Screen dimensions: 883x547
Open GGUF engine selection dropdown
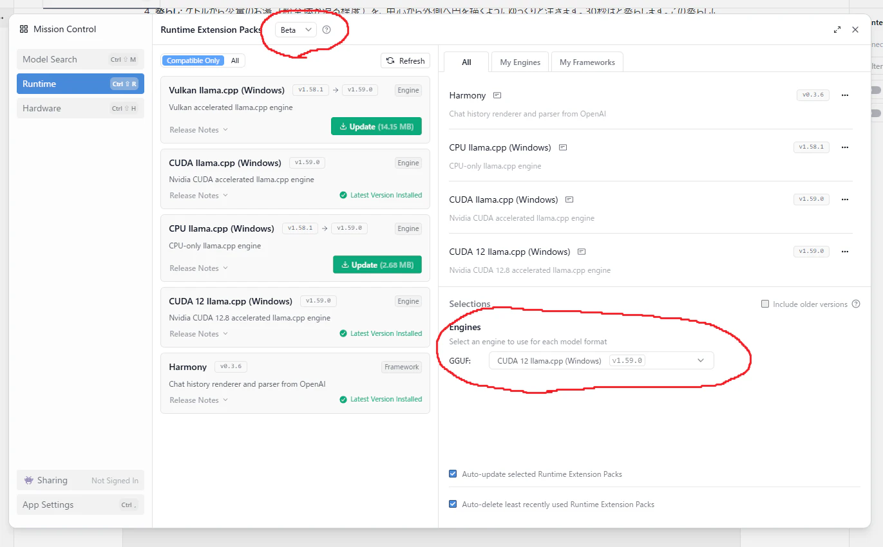click(x=601, y=360)
